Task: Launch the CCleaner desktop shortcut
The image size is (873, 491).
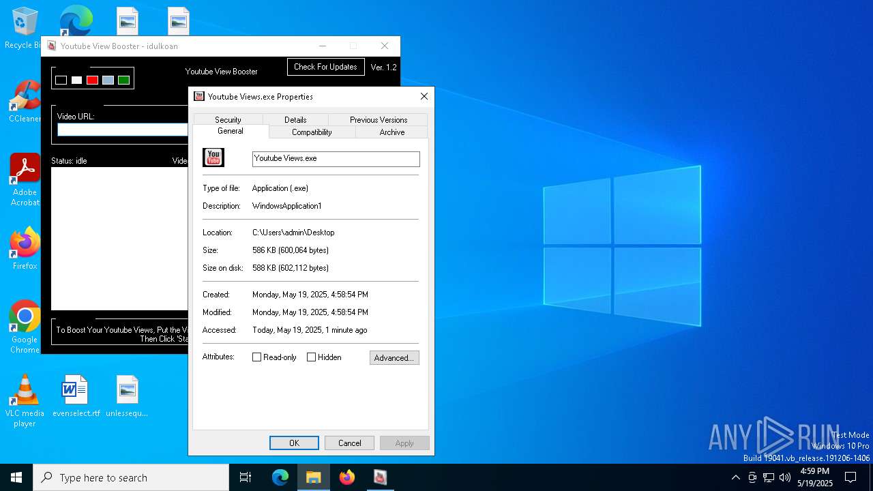Action: click(25, 101)
